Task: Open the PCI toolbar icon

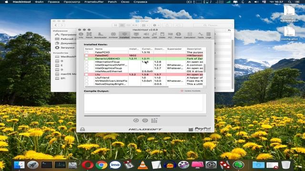Action: 170,35
